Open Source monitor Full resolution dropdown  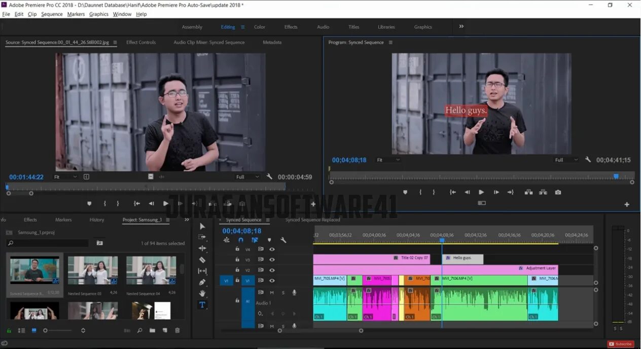pos(247,177)
